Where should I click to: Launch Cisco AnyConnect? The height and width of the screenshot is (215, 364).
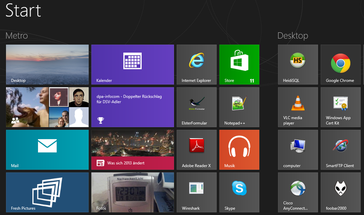[298, 192]
